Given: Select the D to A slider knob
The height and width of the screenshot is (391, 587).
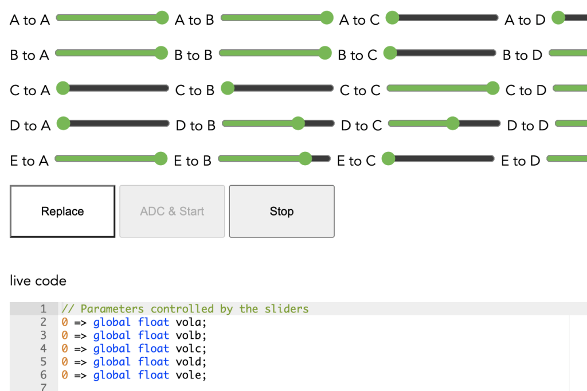Looking at the screenshot, I should tap(63, 123).
